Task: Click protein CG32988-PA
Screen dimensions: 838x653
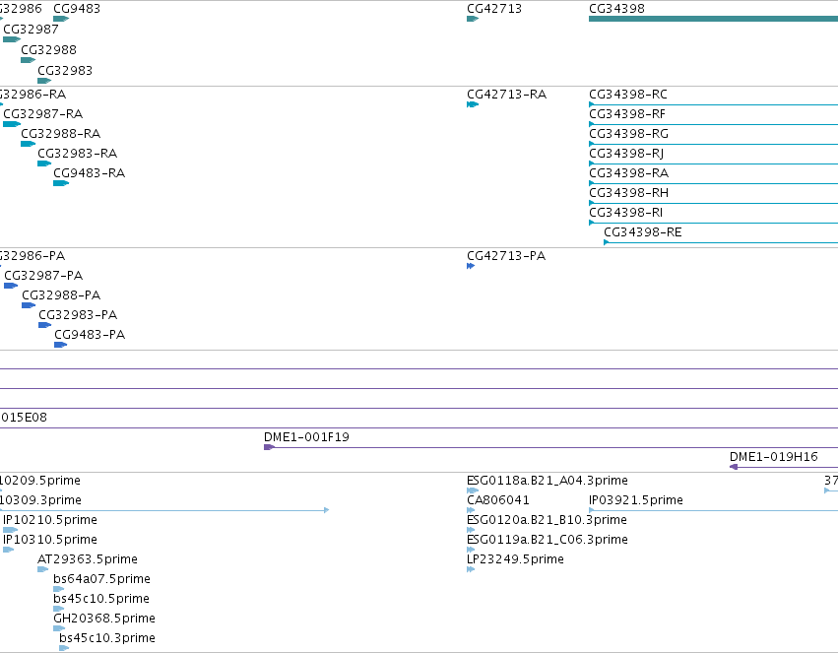Action: (29, 305)
